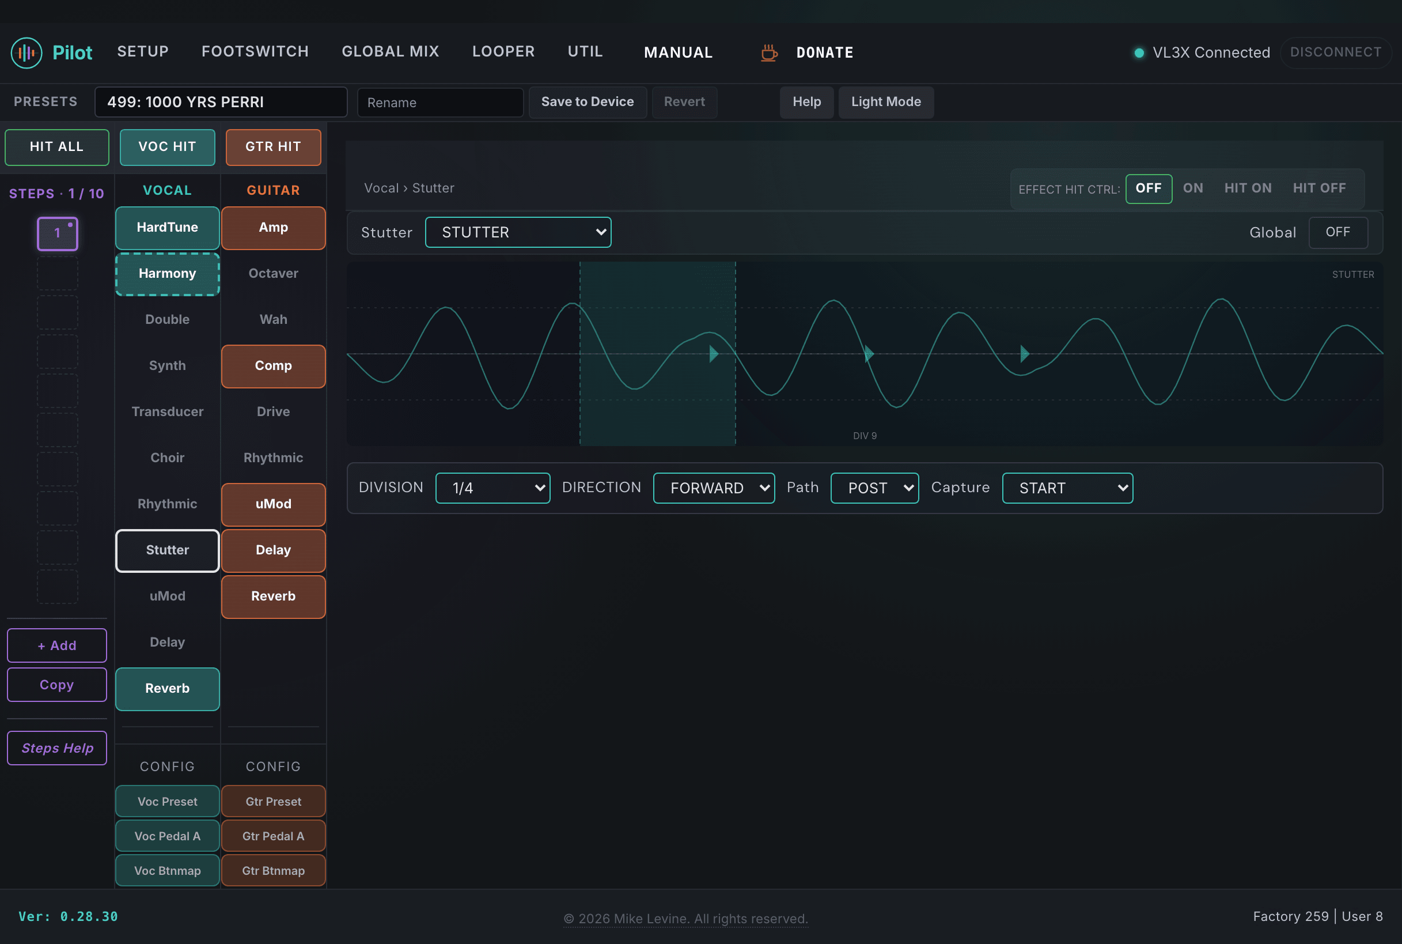1402x944 pixels.
Task: Open the Stutter type dropdown
Action: 518,232
